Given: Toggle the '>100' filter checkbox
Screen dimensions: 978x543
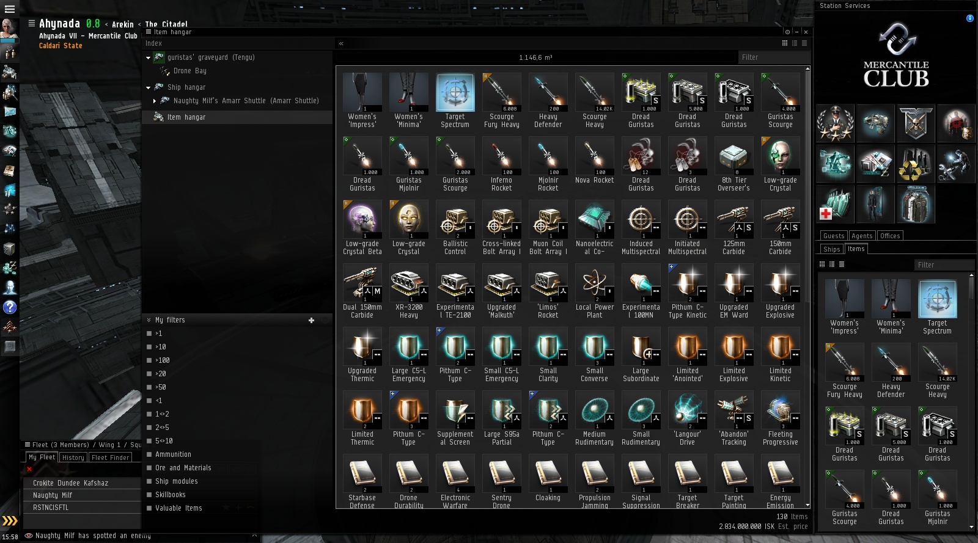Looking at the screenshot, I should (149, 360).
